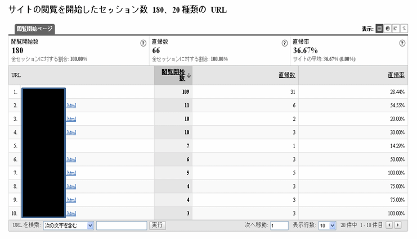Click the 5 bounces cell in row 7
Screen dimensions: 417x239
[x=294, y=173]
